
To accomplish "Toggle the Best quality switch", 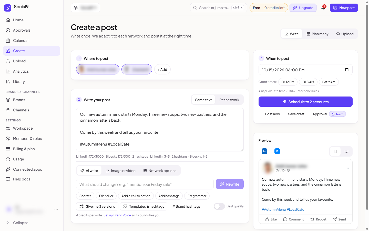I will tap(219, 206).
